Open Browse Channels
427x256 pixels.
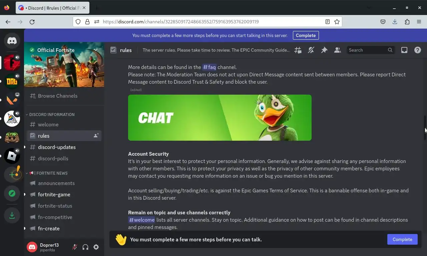click(x=64, y=96)
